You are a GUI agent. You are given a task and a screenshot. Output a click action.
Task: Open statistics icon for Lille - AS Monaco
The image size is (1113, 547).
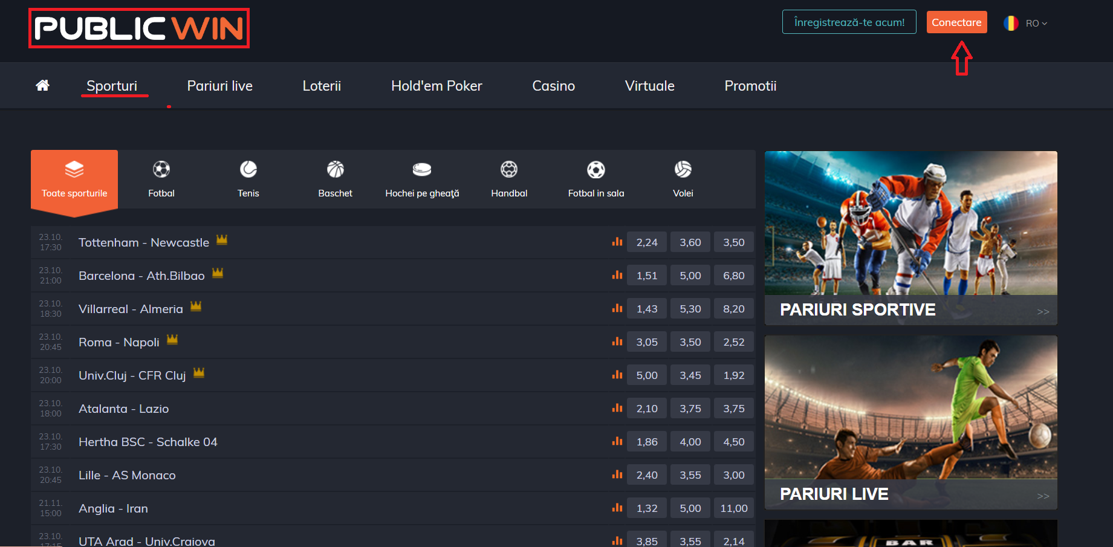click(x=617, y=474)
